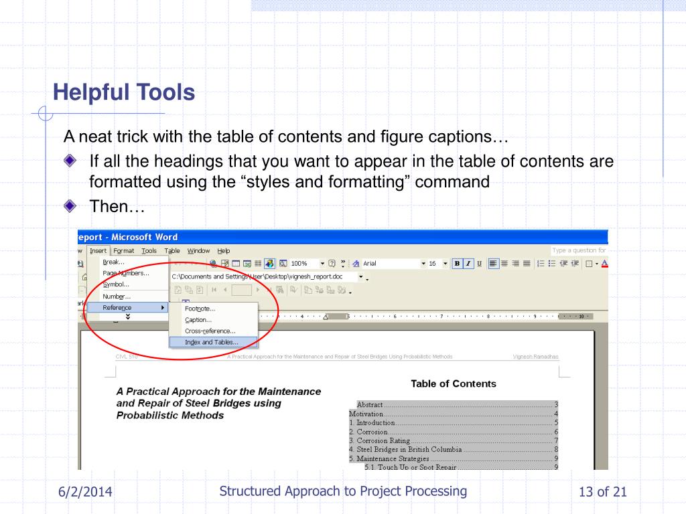The height and width of the screenshot is (514, 686).
Task: Toggle Italic formatting
Action: 468,264
